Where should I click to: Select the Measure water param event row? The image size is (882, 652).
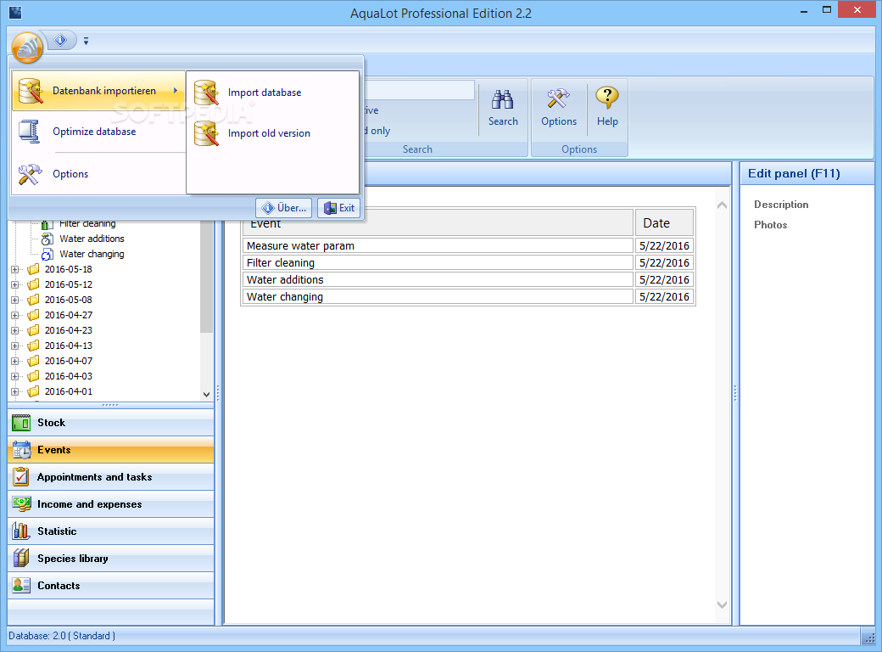[x=438, y=245]
